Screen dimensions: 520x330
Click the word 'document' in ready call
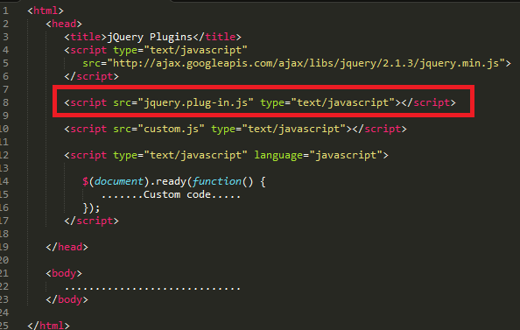(119, 181)
